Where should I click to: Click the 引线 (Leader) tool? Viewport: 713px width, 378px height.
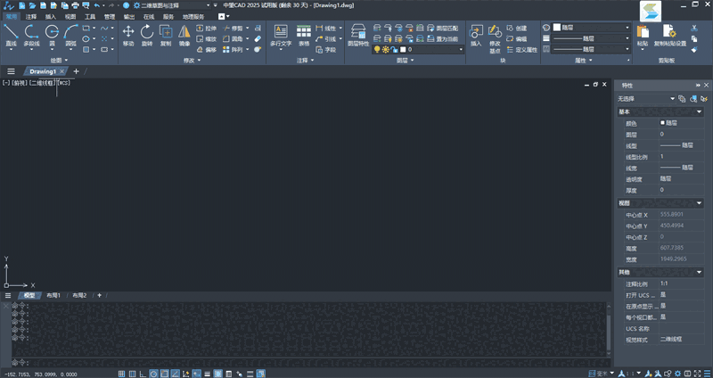326,39
